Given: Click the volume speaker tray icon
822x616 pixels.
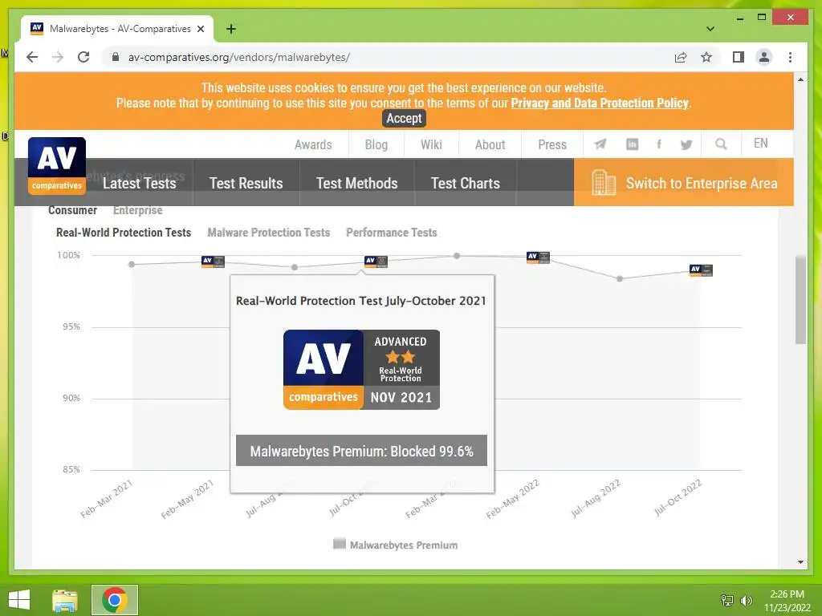Looking at the screenshot, I should point(746,600).
